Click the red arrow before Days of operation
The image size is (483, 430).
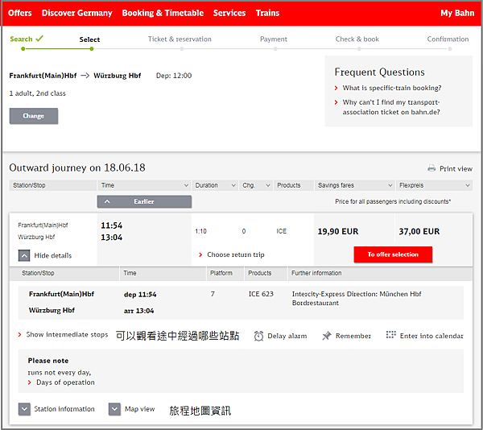pos(30,382)
